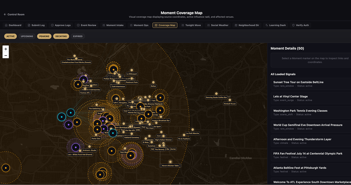The width and height of the screenshot is (351, 185).
Task: Toggle the PEAKING status filter
Action: [44, 36]
